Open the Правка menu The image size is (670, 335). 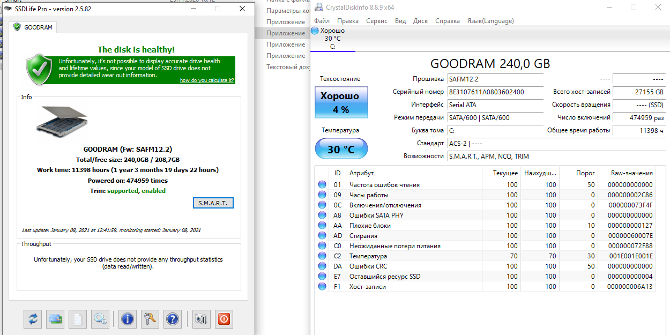[x=348, y=21]
